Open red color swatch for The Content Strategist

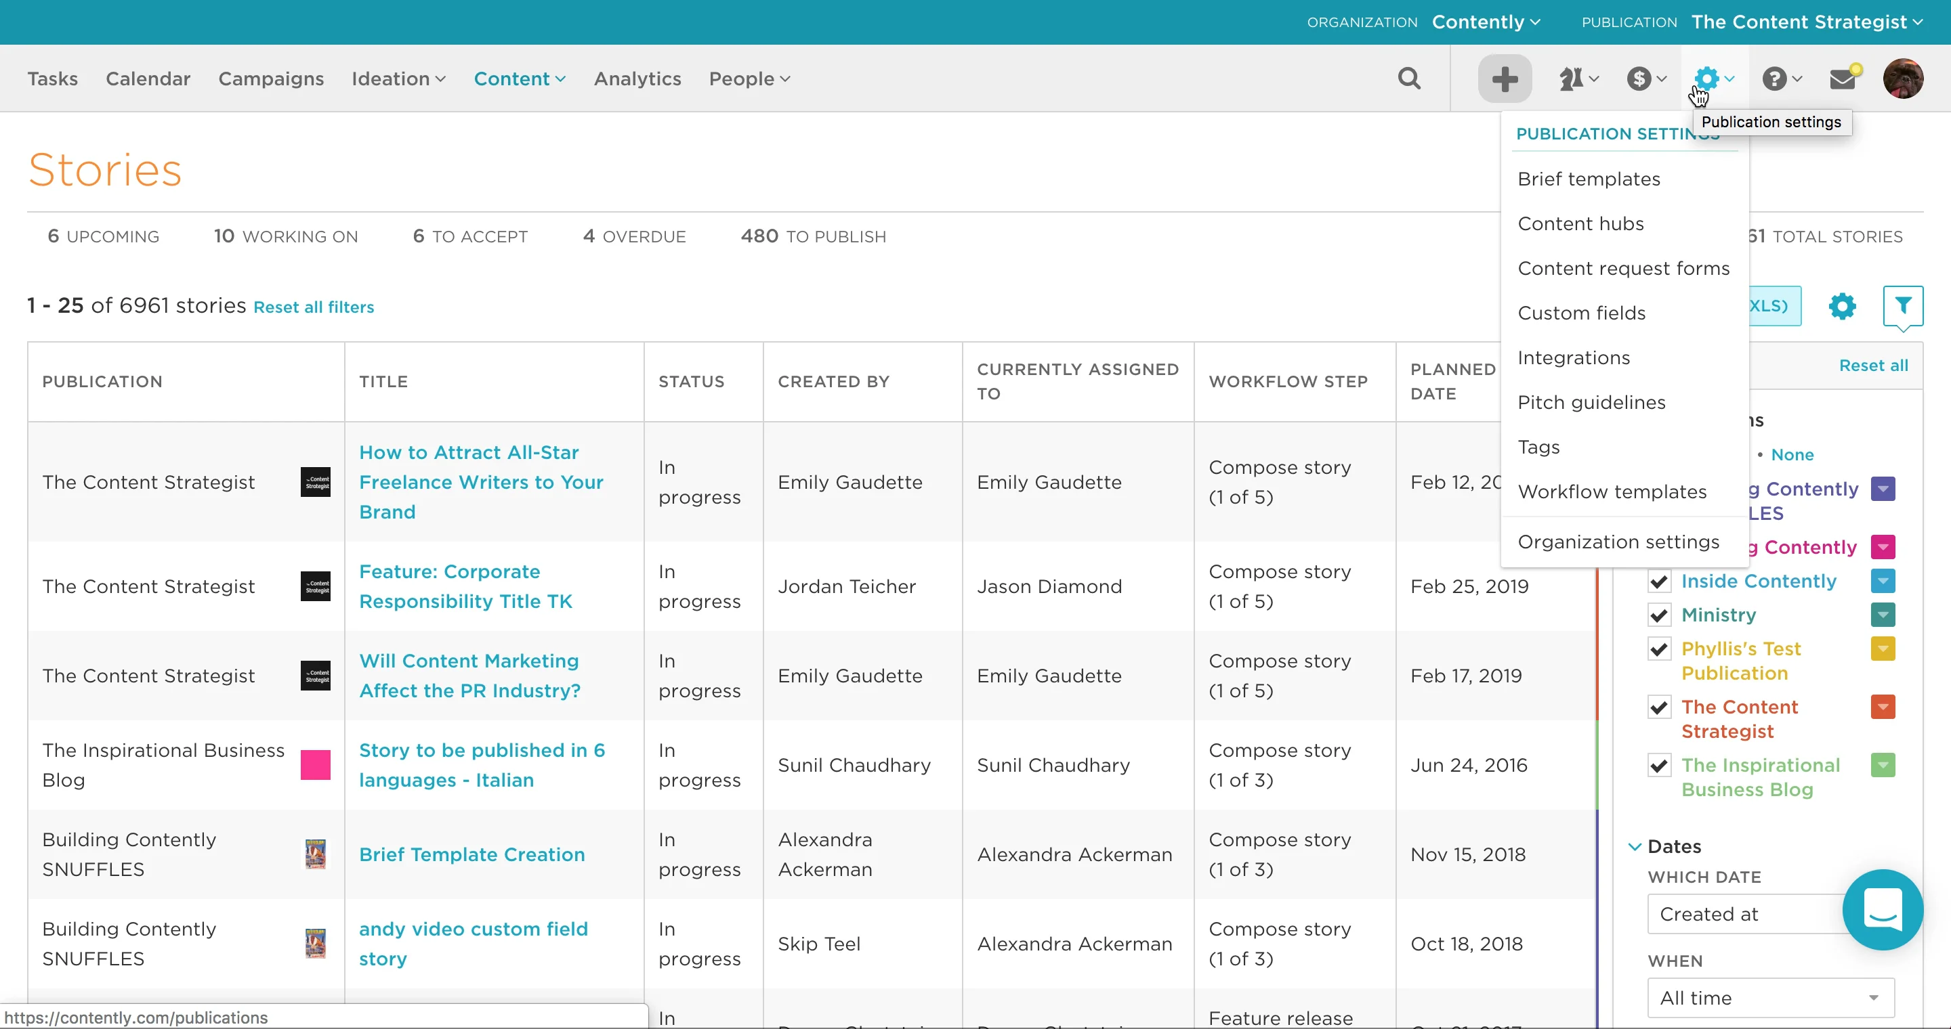[x=1883, y=707]
